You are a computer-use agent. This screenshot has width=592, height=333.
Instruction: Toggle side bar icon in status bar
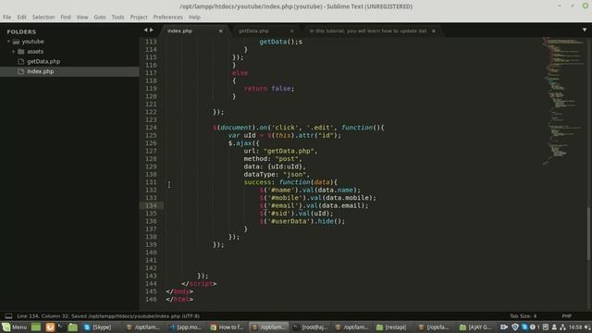[x=8, y=316]
